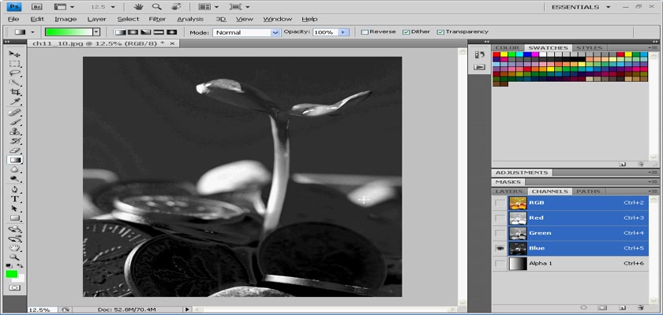Image resolution: width=663 pixels, height=315 pixels.
Task: Click the Zoom tool in application bar
Action: click(x=157, y=7)
